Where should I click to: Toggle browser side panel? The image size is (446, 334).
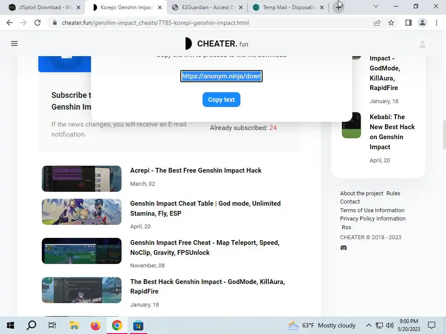pos(409,23)
